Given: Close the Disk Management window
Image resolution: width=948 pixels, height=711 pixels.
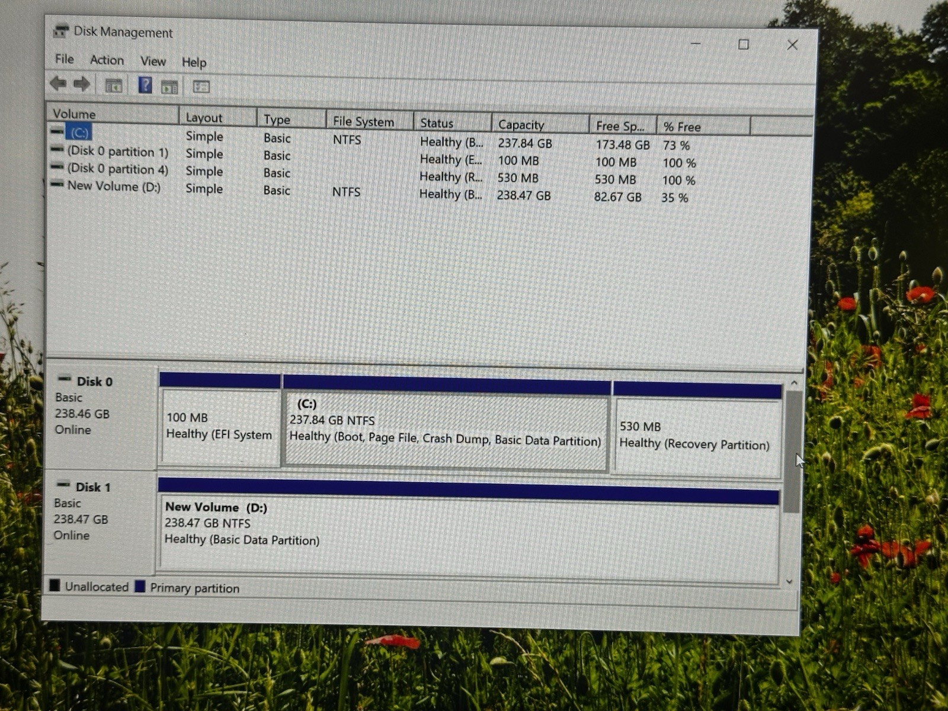Looking at the screenshot, I should pos(792,45).
